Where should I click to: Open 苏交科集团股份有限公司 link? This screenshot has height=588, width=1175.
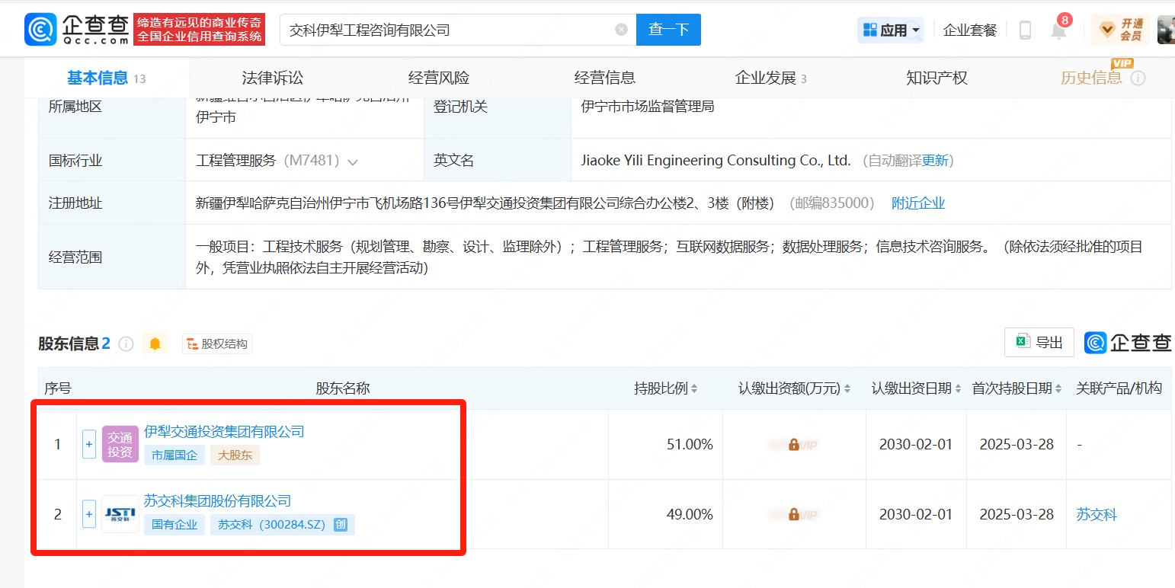(x=218, y=501)
